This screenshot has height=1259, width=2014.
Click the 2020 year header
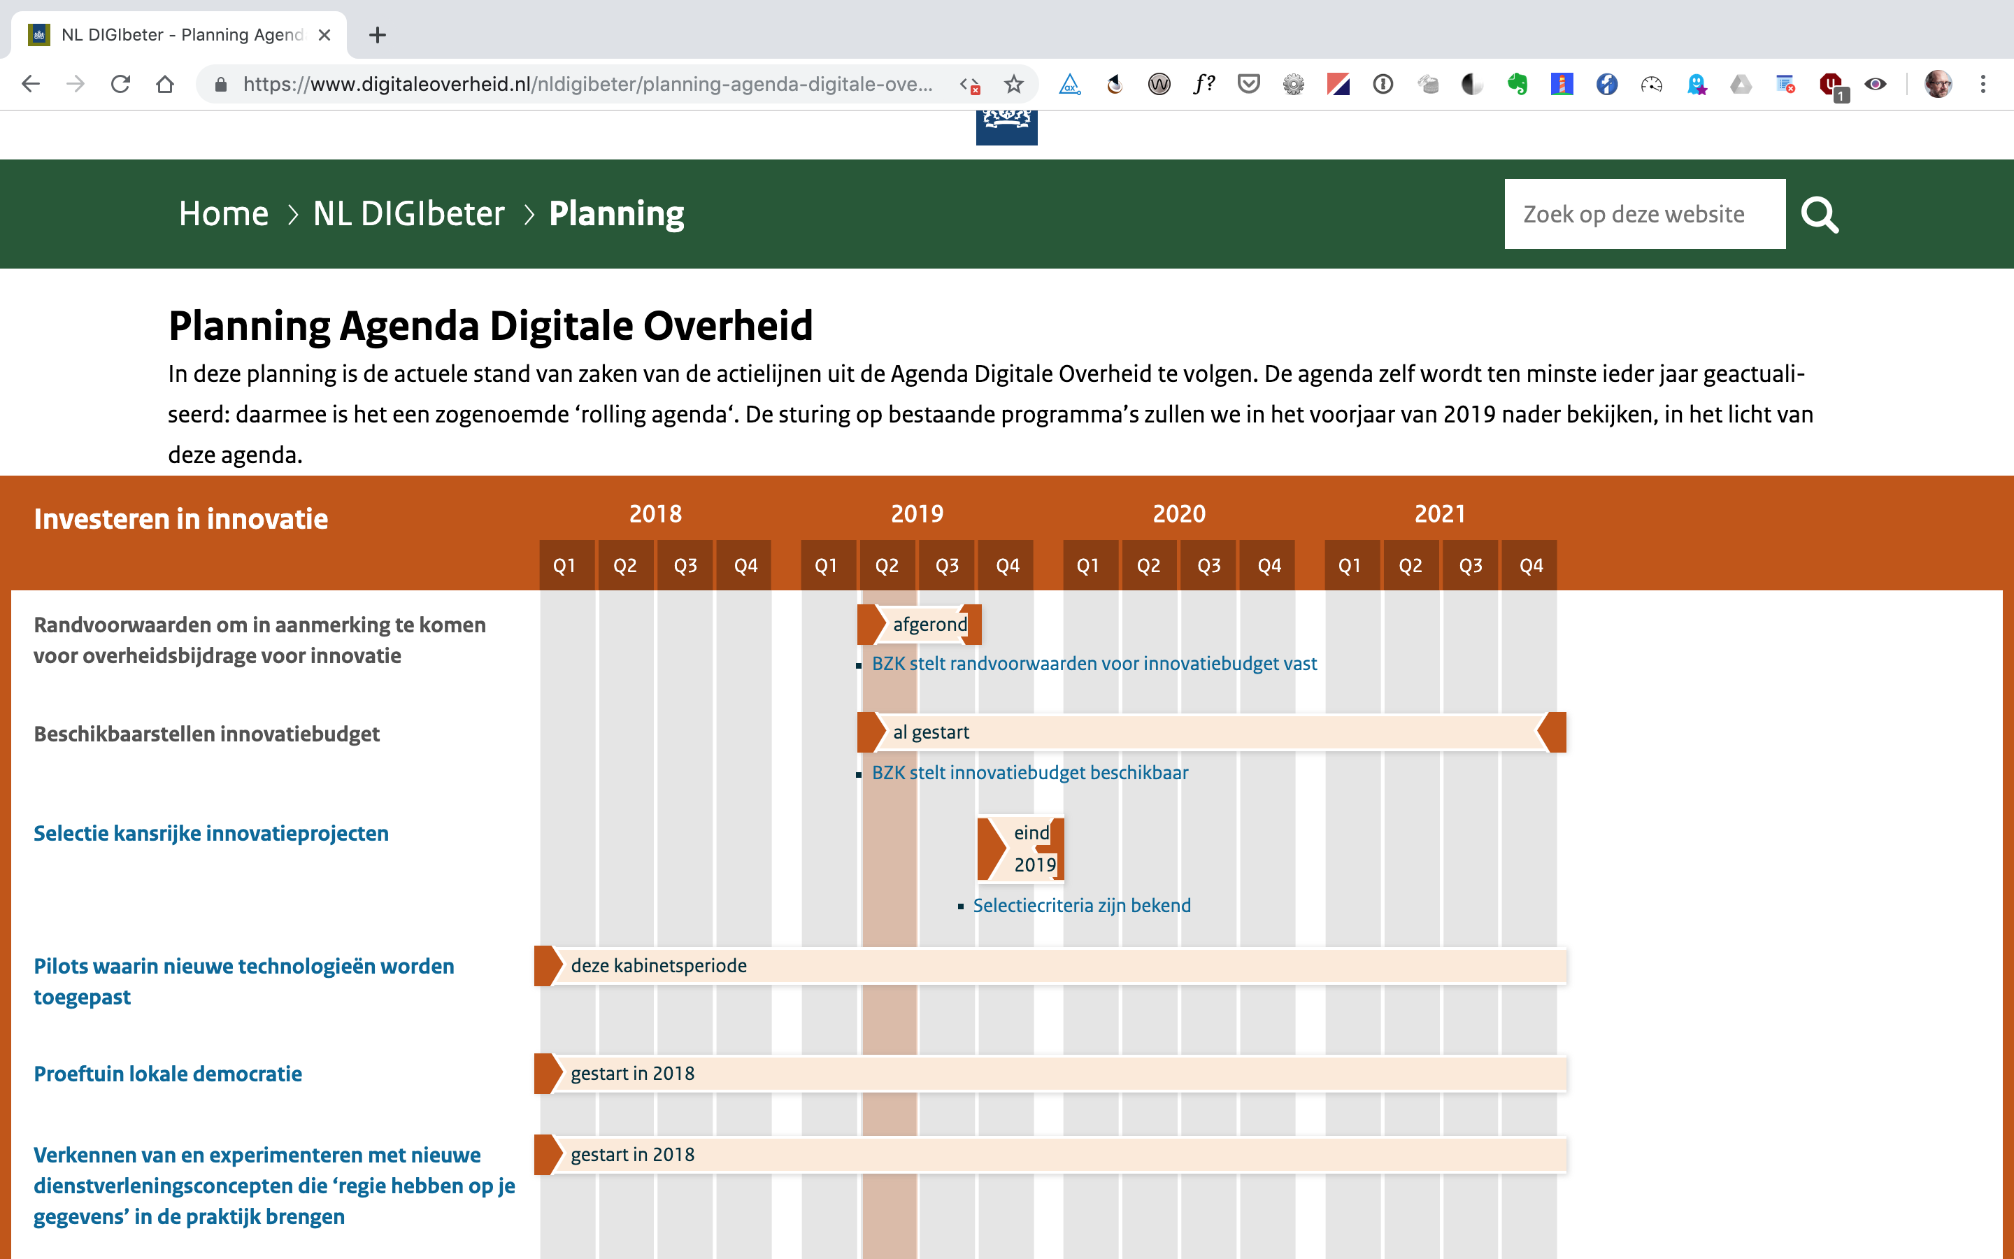click(x=1179, y=514)
